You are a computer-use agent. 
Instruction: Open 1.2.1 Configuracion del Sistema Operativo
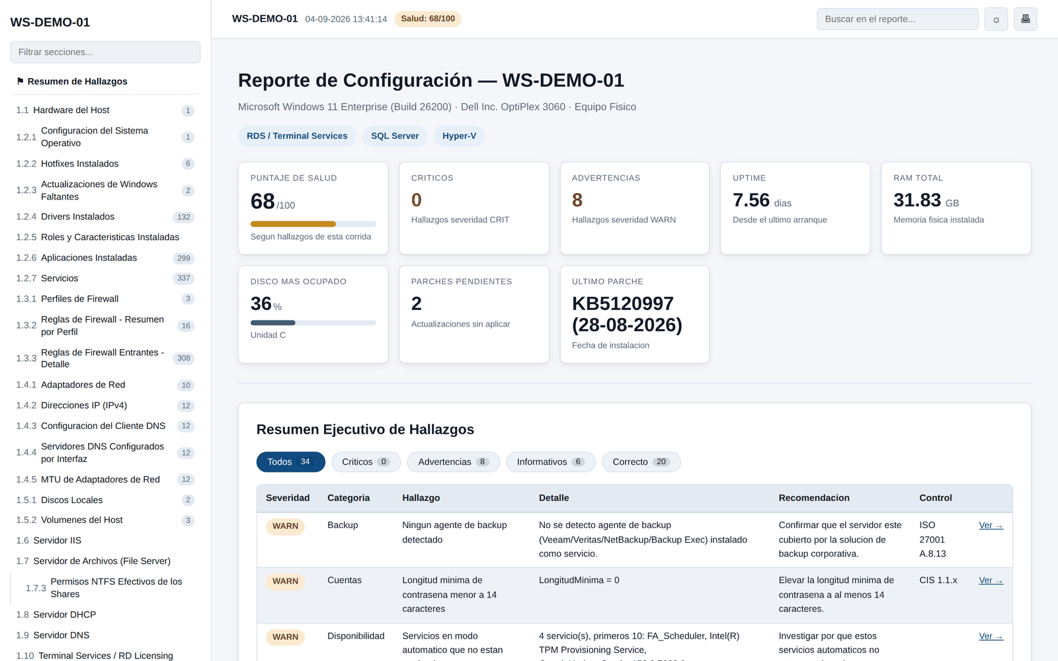click(105, 137)
